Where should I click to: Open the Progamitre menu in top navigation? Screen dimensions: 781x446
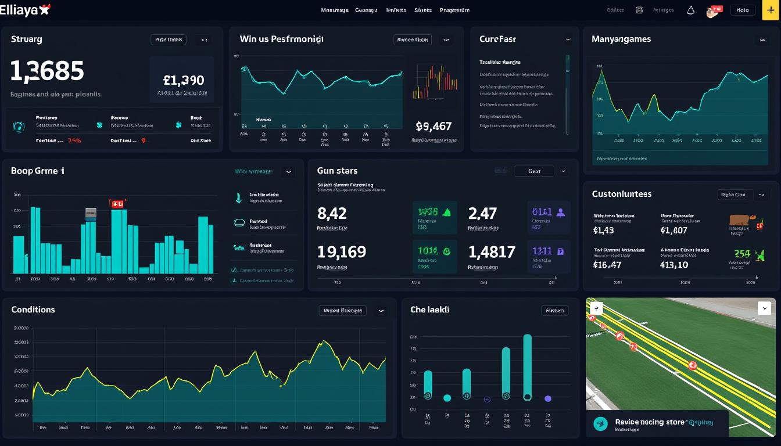(454, 10)
